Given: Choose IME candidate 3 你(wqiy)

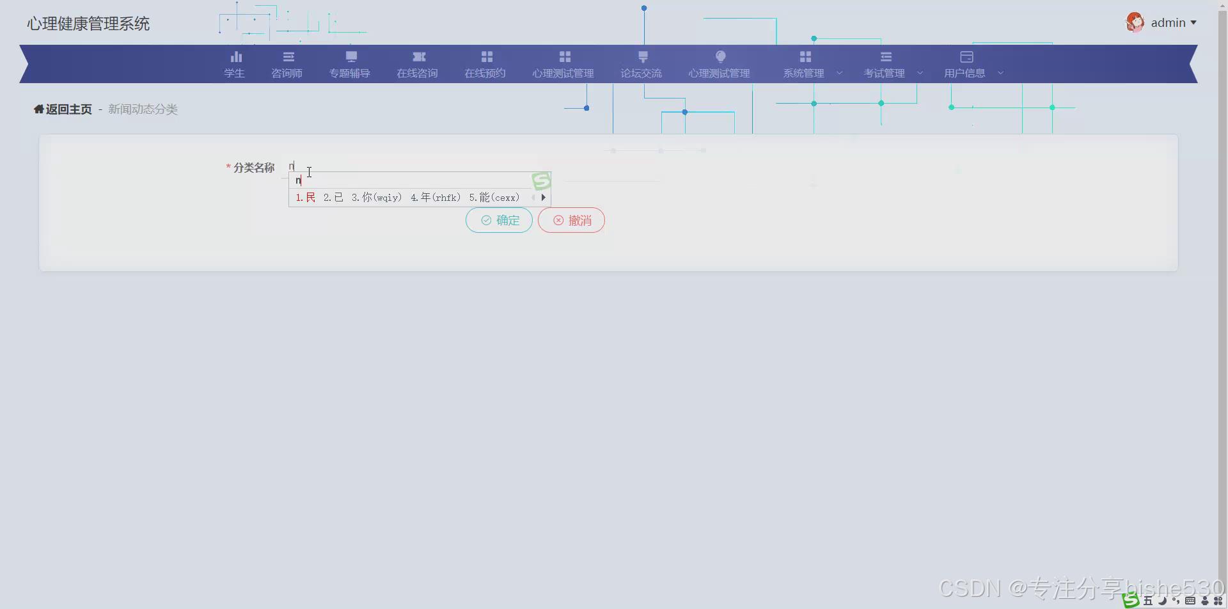Looking at the screenshot, I should [377, 198].
